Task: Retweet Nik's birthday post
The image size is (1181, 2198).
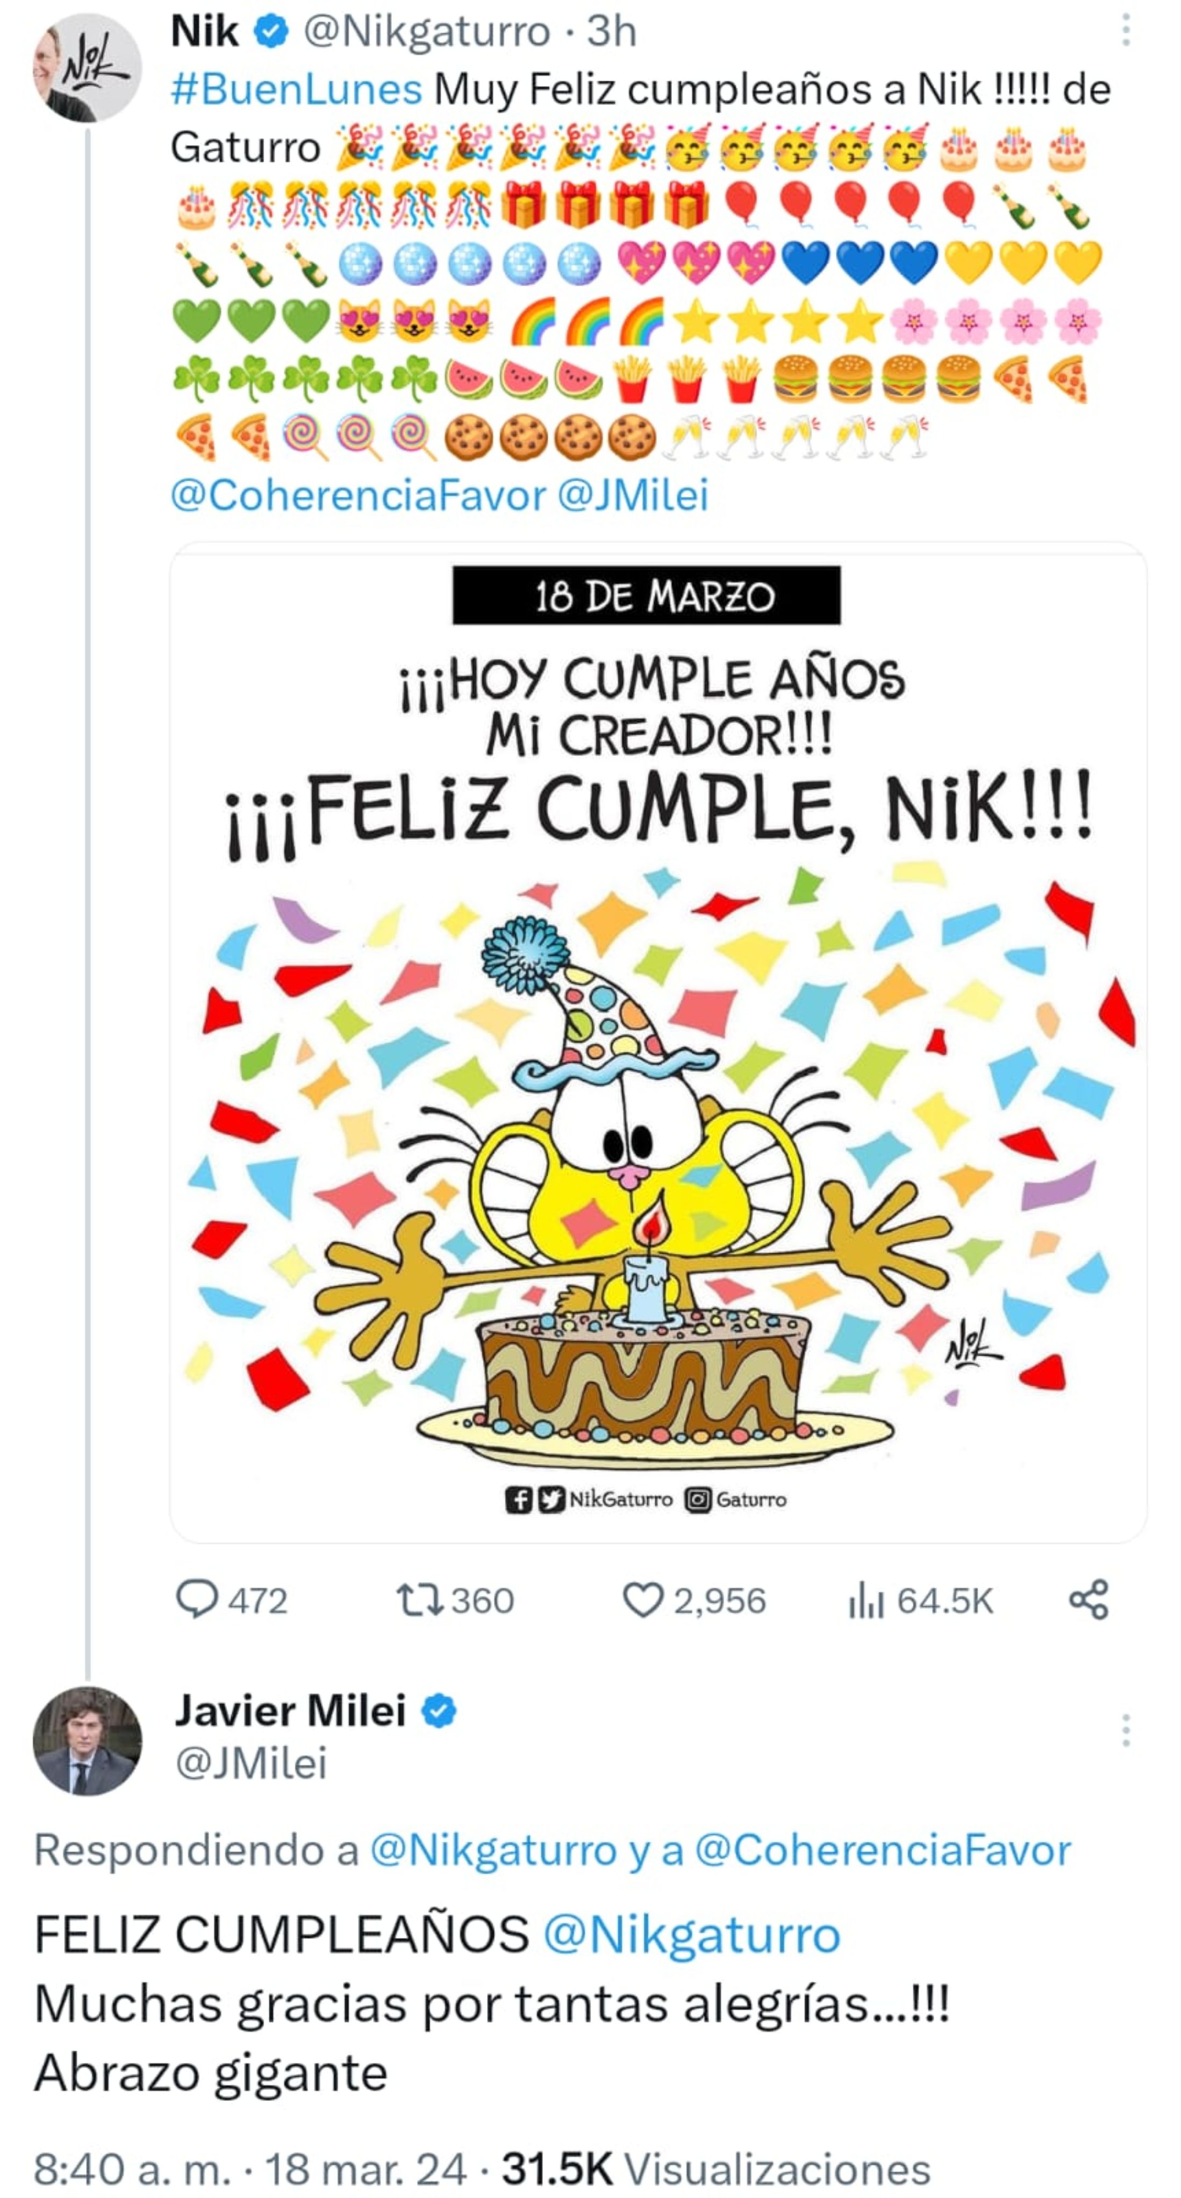Action: (419, 1600)
